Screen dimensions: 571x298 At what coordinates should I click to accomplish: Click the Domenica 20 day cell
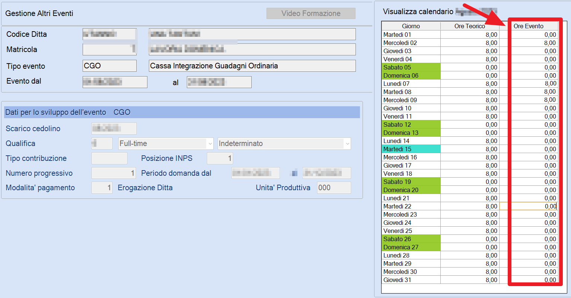pos(411,190)
